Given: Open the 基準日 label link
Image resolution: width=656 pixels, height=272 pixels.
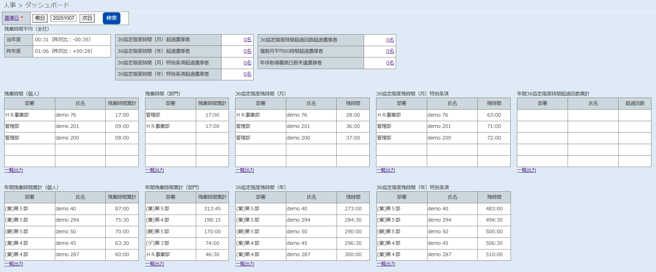Looking at the screenshot, I should 12,18.
